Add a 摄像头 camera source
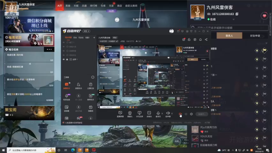 coord(130,114)
